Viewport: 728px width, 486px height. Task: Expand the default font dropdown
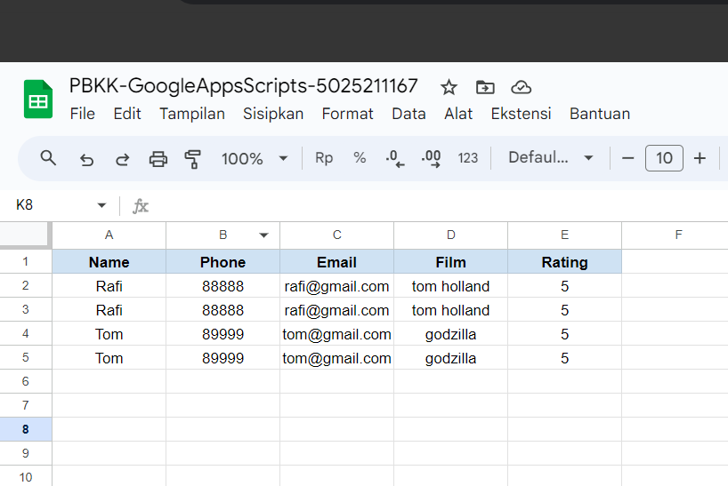point(550,158)
